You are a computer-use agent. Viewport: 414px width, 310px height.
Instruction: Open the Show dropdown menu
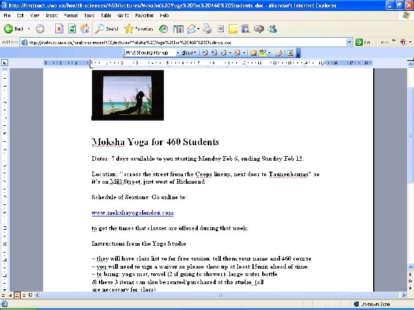(189, 53)
